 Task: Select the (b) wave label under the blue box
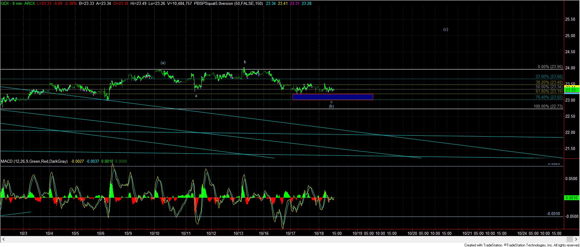331,106
